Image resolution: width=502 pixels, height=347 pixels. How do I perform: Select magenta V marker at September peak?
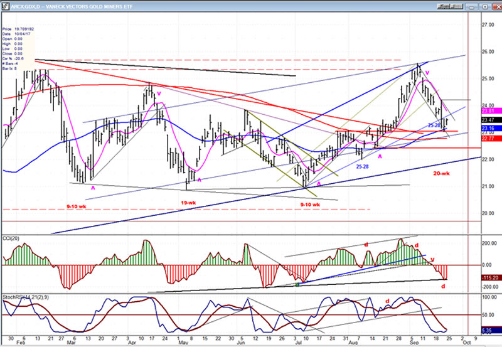tap(427, 73)
